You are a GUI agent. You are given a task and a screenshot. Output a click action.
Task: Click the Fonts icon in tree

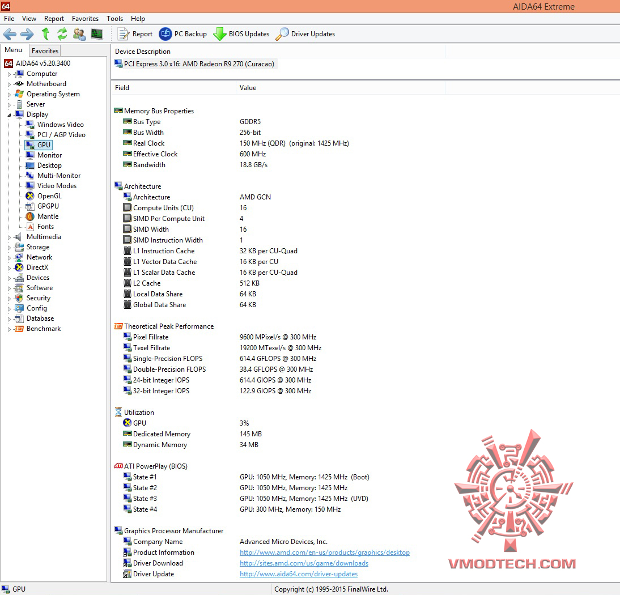pyautogui.click(x=30, y=227)
